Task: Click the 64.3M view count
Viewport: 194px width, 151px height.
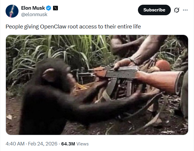Action: pyautogui.click(x=68, y=144)
